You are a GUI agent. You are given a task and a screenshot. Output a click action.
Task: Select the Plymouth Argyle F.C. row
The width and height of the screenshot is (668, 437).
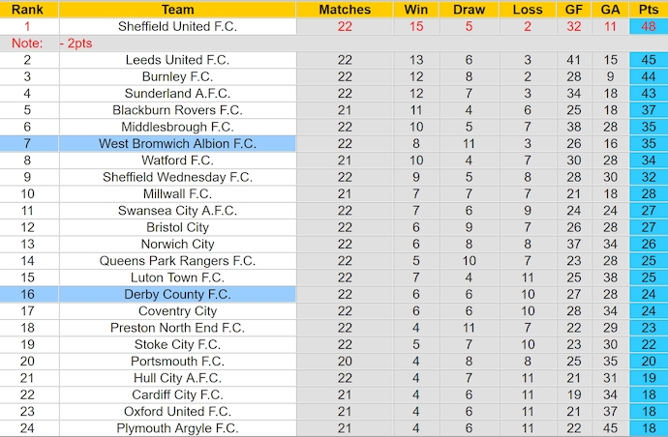pyautogui.click(x=334, y=428)
